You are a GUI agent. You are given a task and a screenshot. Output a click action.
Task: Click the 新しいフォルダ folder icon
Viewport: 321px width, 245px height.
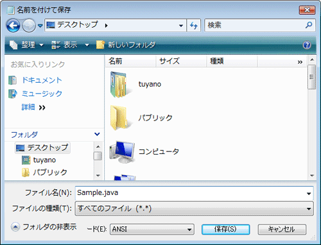pyautogui.click(x=100, y=45)
